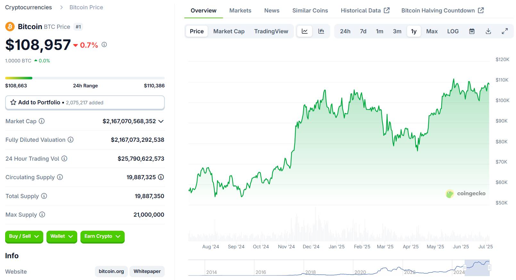This screenshot has width=516, height=280.
Task: Click the #1 rank badge
Action: pos(78,27)
